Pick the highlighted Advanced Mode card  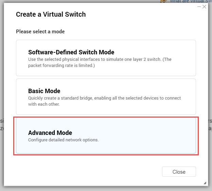coord(106,136)
